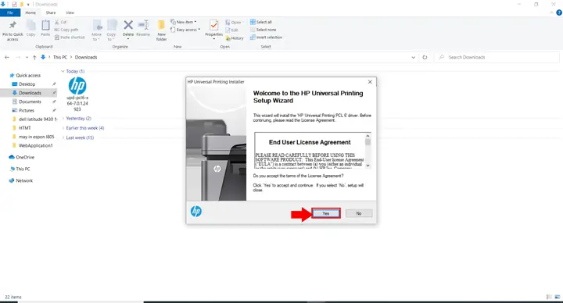The width and height of the screenshot is (563, 303).
Task: Switch to large icons view icon
Action: click(558, 297)
